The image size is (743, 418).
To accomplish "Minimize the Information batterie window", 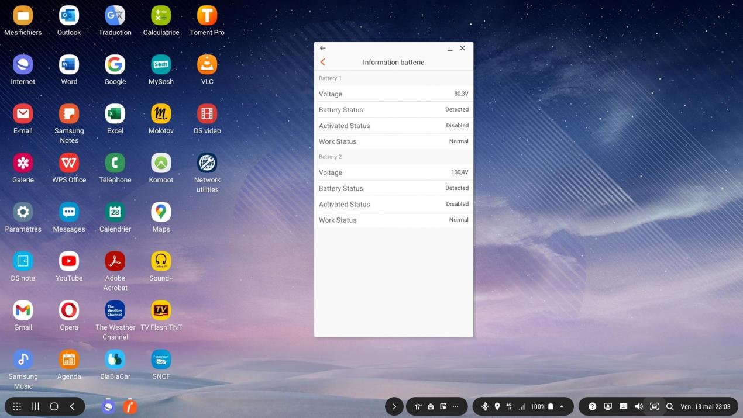I will click(450, 49).
